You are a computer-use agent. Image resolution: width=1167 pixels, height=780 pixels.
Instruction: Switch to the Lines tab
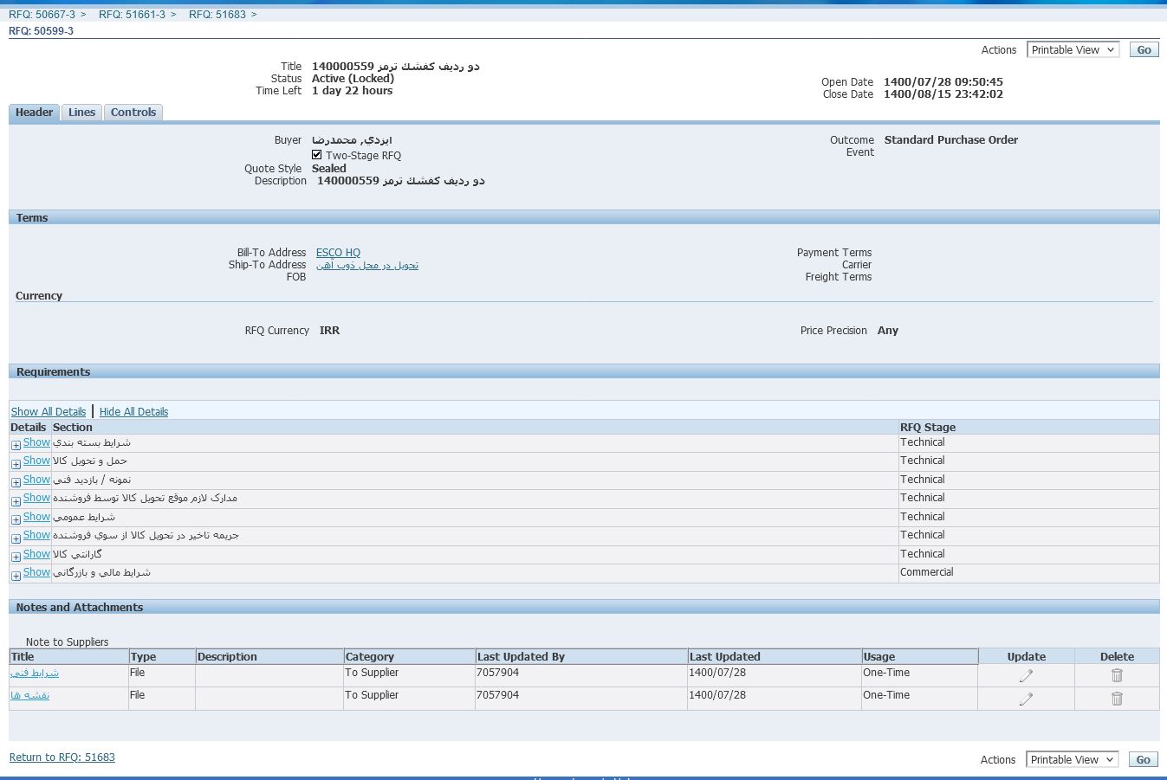pyautogui.click(x=81, y=113)
